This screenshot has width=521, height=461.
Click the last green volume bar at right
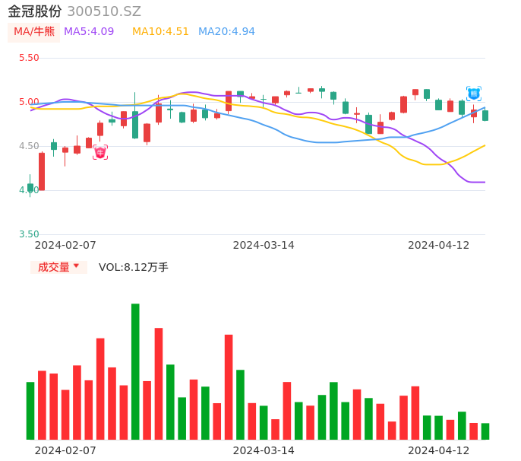pos(485,431)
